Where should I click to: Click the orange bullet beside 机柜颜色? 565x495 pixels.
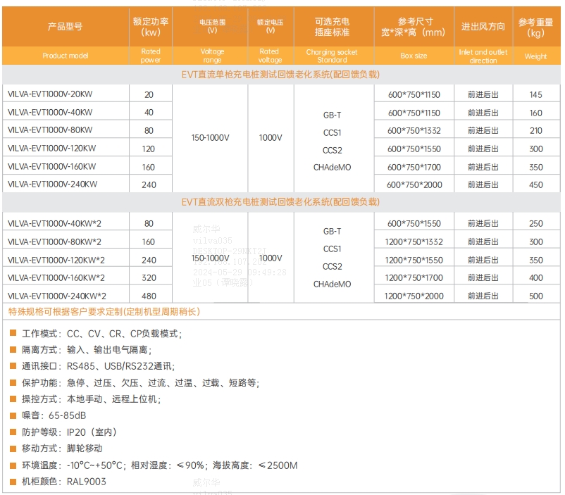(13, 482)
